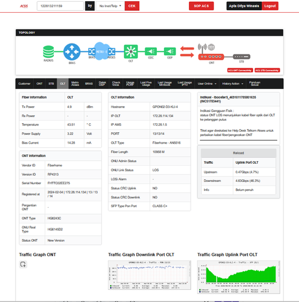Click the left Metro-E BRAS switch icon
This screenshot has height=302, width=299.
point(91,51)
